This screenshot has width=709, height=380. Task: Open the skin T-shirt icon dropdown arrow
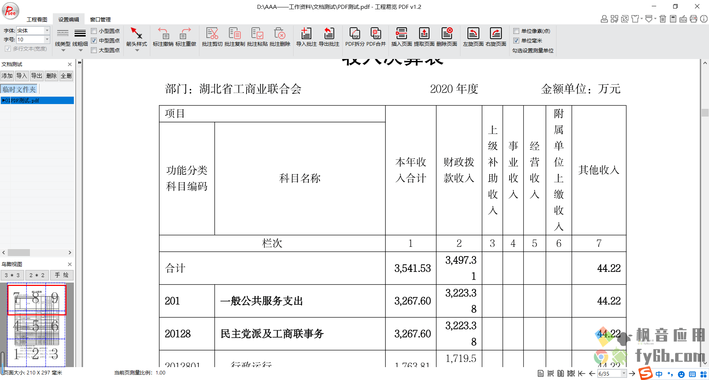[642, 19]
